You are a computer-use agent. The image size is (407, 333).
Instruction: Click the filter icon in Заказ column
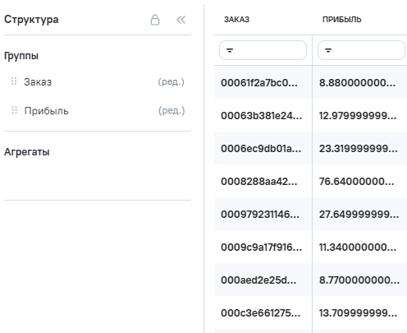tap(230, 50)
